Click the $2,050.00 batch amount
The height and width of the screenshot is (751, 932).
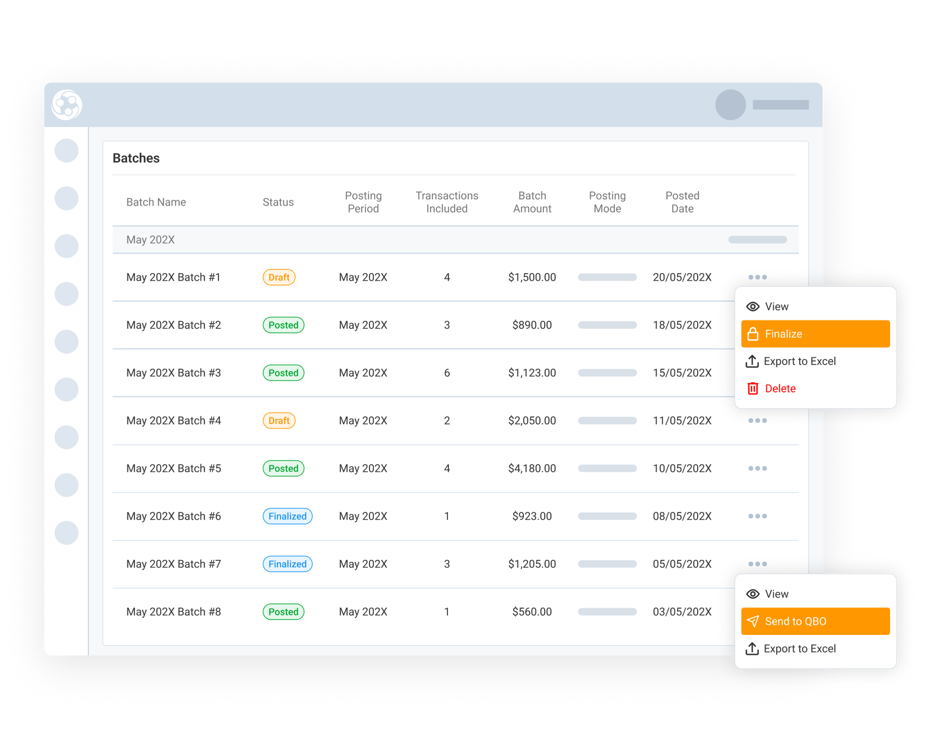pos(532,420)
